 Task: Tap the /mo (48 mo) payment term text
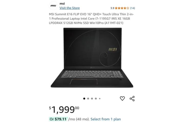pos(79,119)
